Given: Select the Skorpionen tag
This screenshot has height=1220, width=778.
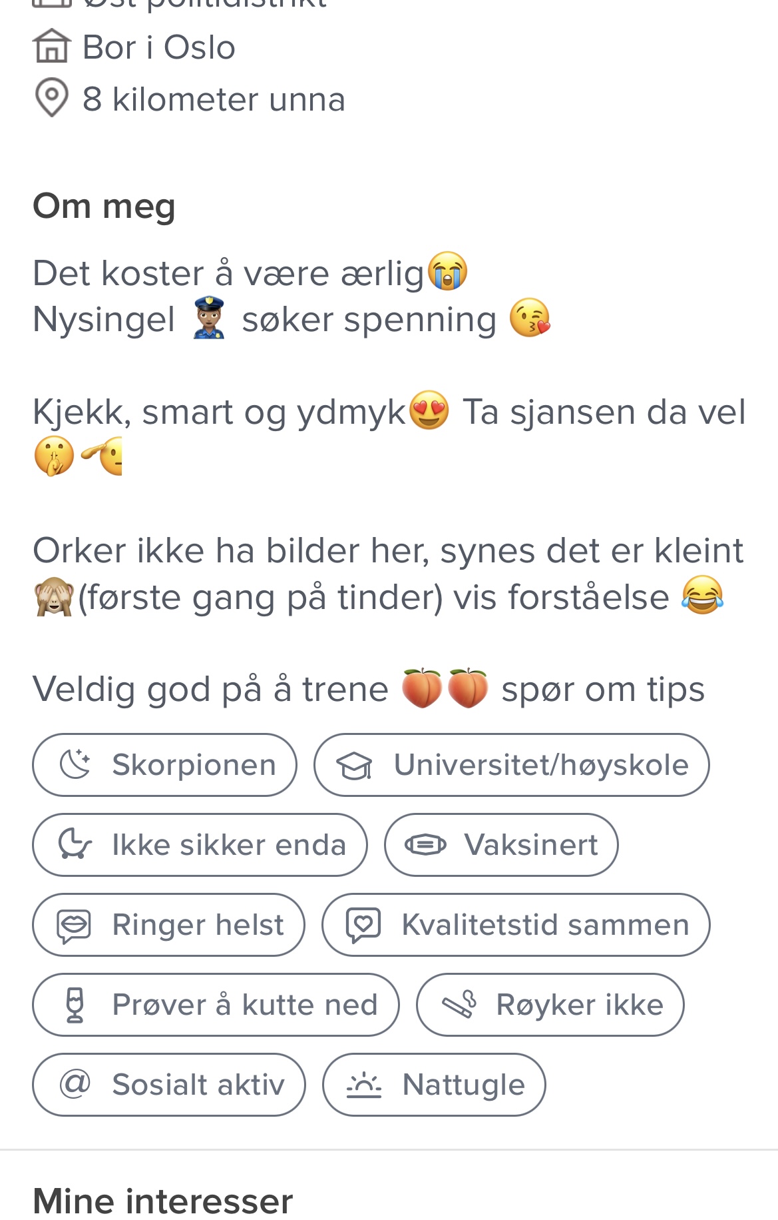Looking at the screenshot, I should pyautogui.click(x=164, y=765).
